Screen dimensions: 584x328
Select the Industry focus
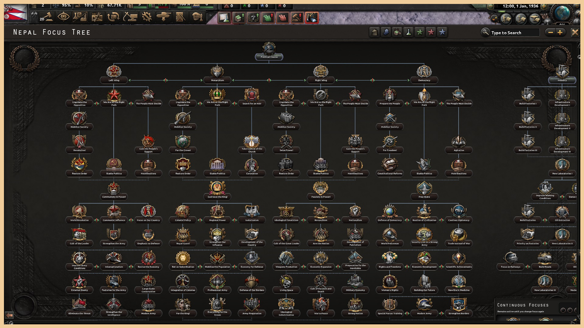562,74
